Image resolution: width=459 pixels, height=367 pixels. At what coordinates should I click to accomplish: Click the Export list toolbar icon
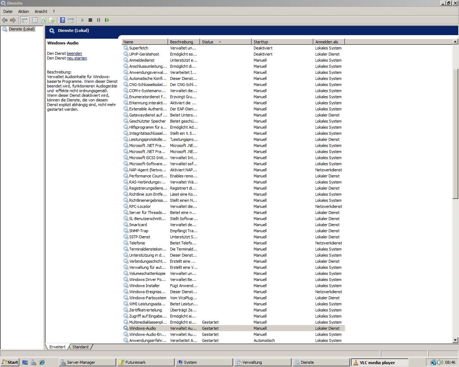52,20
